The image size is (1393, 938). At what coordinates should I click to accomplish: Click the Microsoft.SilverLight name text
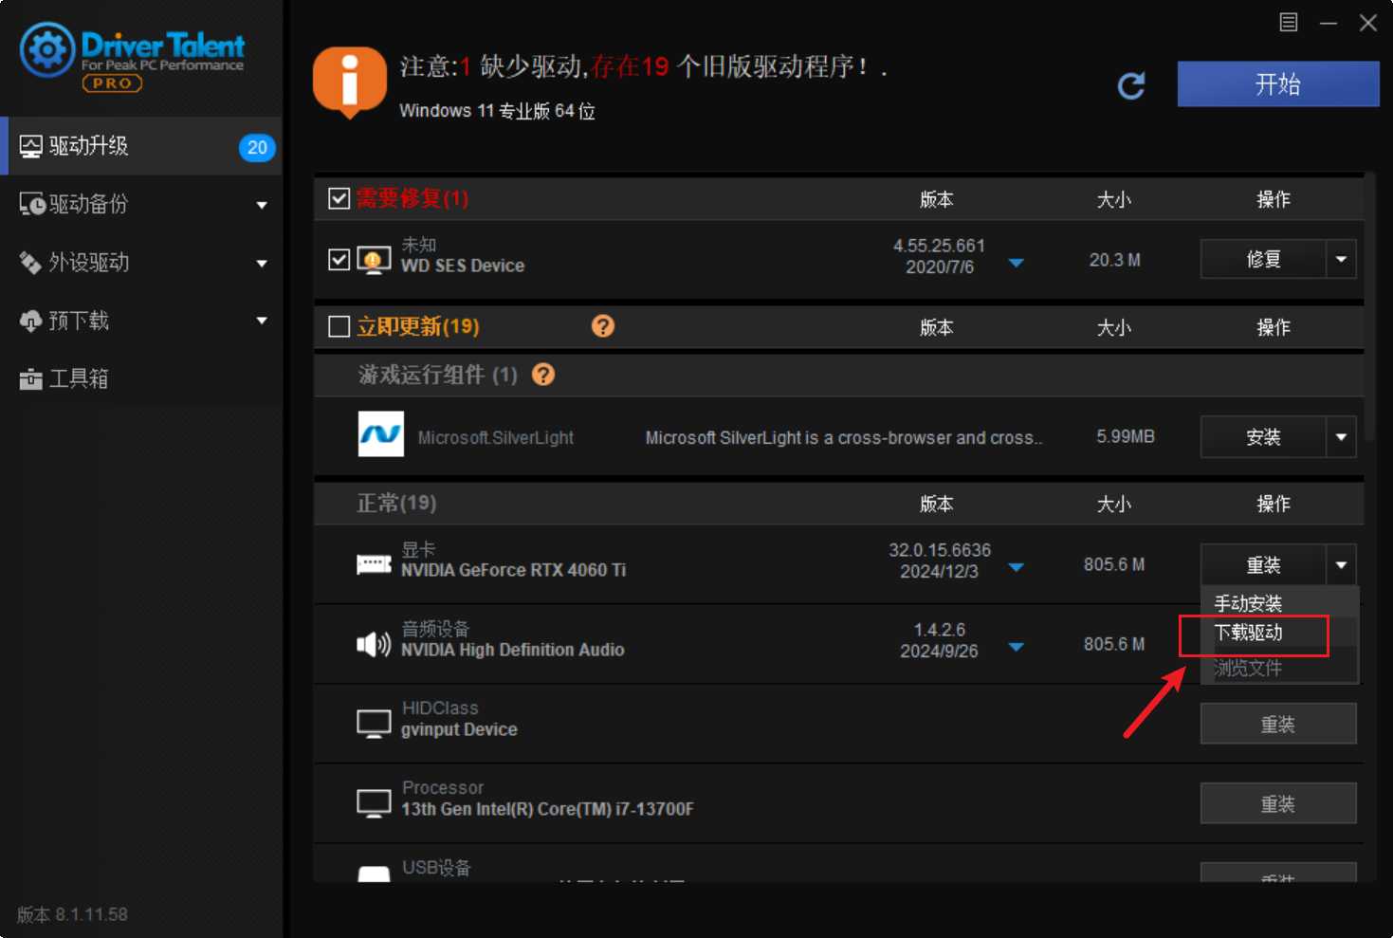pos(496,437)
